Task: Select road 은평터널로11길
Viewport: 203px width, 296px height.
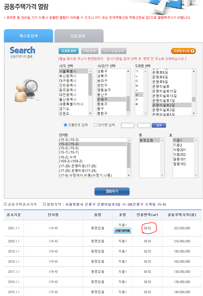Action: click(x=172, y=91)
